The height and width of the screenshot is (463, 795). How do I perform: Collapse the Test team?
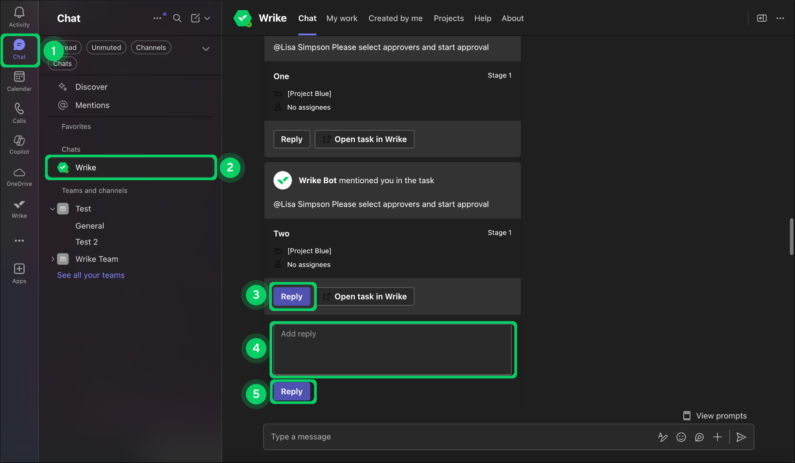pyautogui.click(x=52, y=208)
